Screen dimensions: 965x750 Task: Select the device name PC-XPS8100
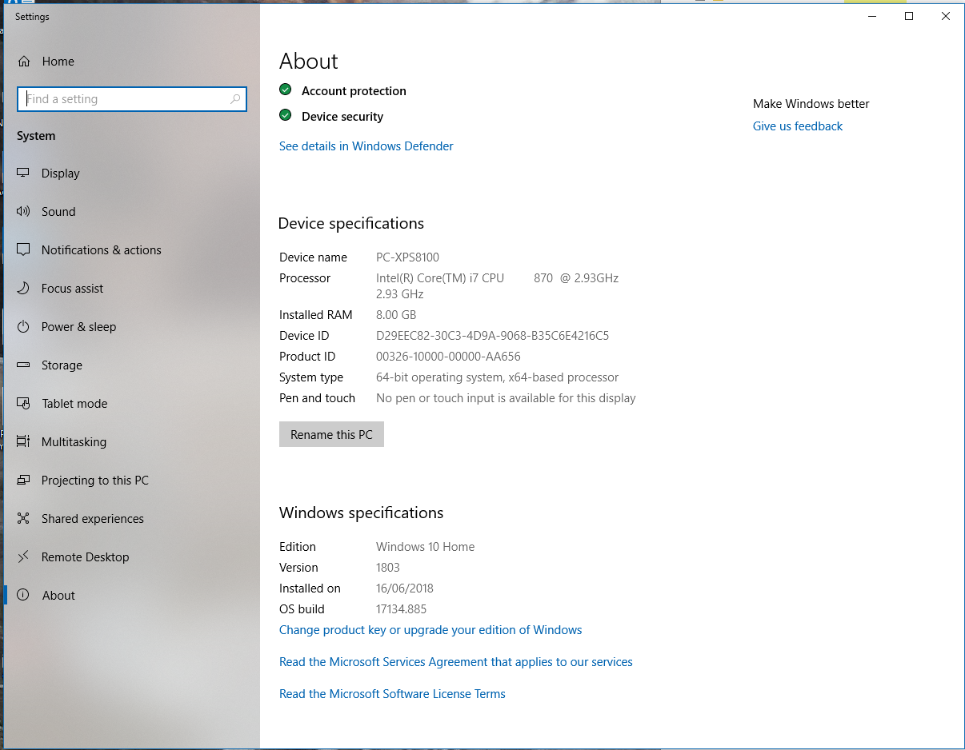[x=408, y=257]
